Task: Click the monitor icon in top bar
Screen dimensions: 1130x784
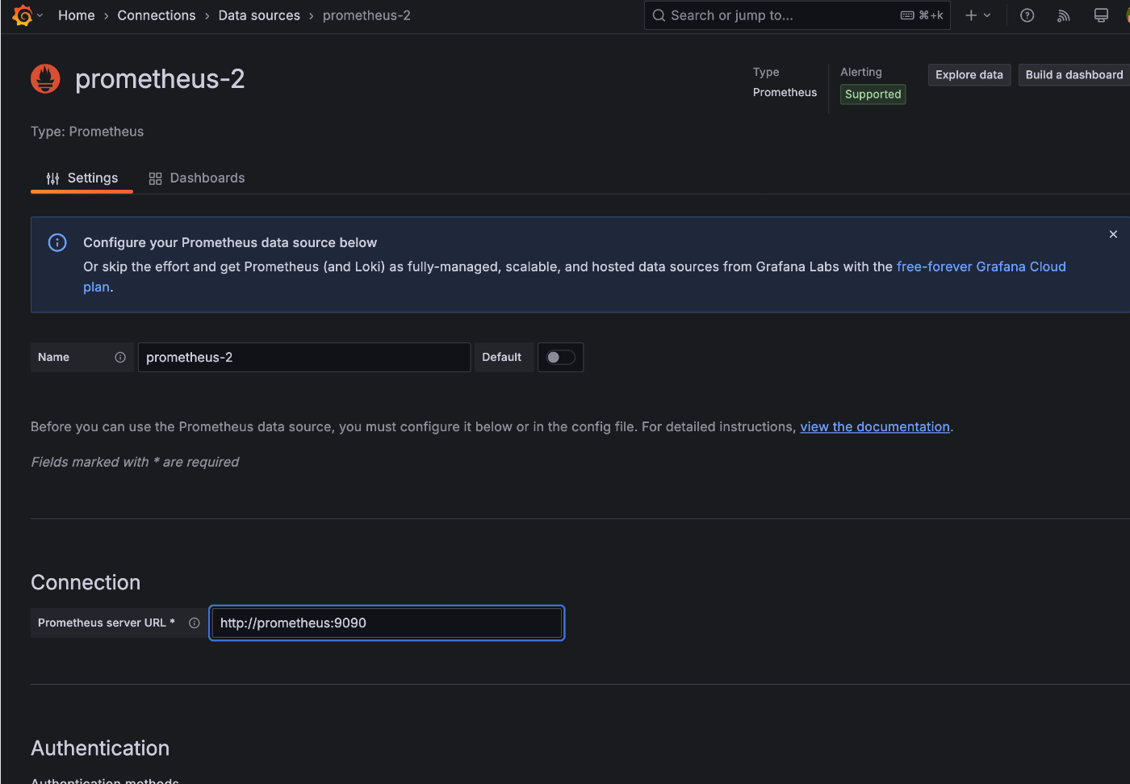Action: tap(1101, 15)
